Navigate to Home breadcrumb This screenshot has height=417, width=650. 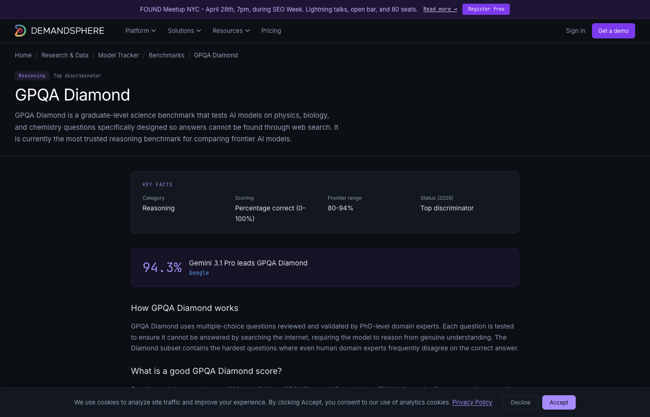[23, 55]
